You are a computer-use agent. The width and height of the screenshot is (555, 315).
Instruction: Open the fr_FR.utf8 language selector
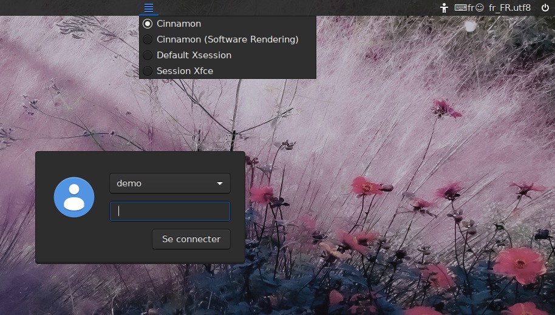click(x=509, y=8)
